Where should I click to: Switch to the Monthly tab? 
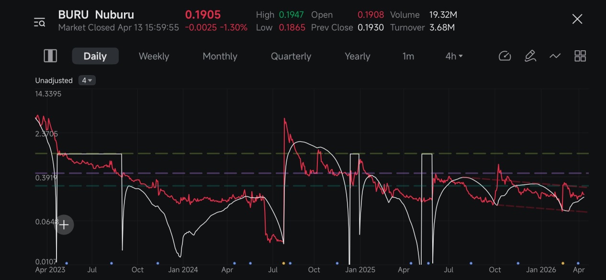point(220,56)
